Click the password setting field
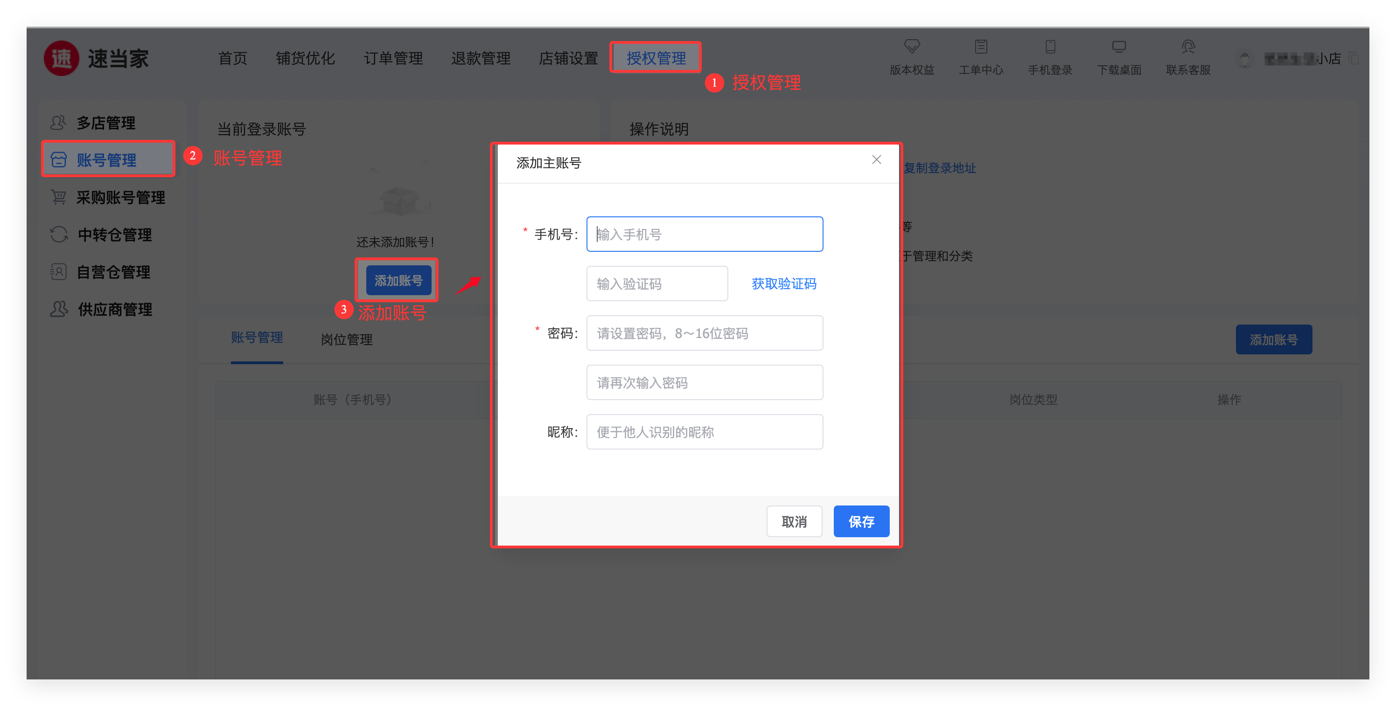The width and height of the screenshot is (1396, 706). tap(704, 333)
